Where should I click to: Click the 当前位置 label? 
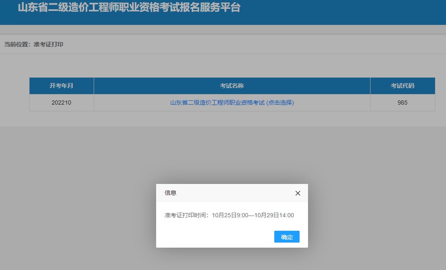pyautogui.click(x=17, y=44)
